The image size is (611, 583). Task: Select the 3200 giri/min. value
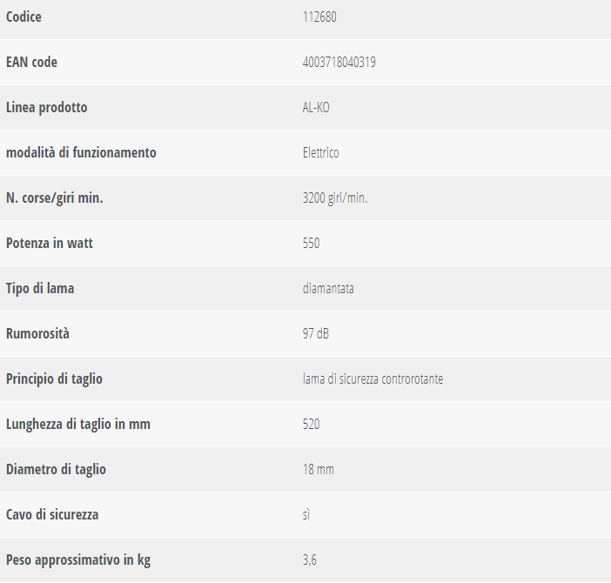(x=335, y=198)
